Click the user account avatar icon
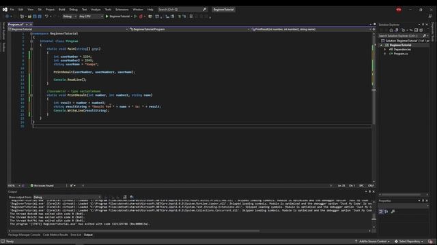The height and width of the screenshot is (245, 437). pos(399,10)
